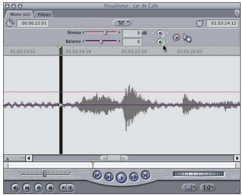Click the pink level overlay line
242x195 pixels.
click(122, 92)
